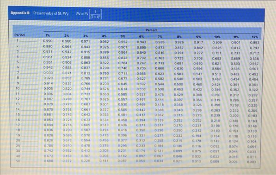Image resolution: width=276 pixels, height=175 pixels.
Task: Click the period 1 row label
Action: point(17,41)
